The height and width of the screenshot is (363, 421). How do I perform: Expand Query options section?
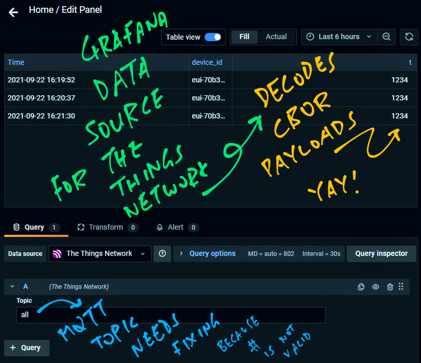coord(207,253)
